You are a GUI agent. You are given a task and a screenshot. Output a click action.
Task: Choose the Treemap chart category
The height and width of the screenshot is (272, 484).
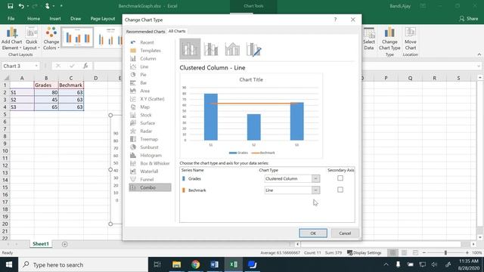tap(150, 139)
